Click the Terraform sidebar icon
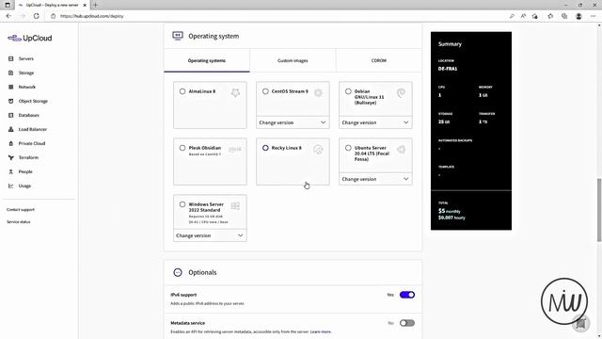 click(10, 157)
